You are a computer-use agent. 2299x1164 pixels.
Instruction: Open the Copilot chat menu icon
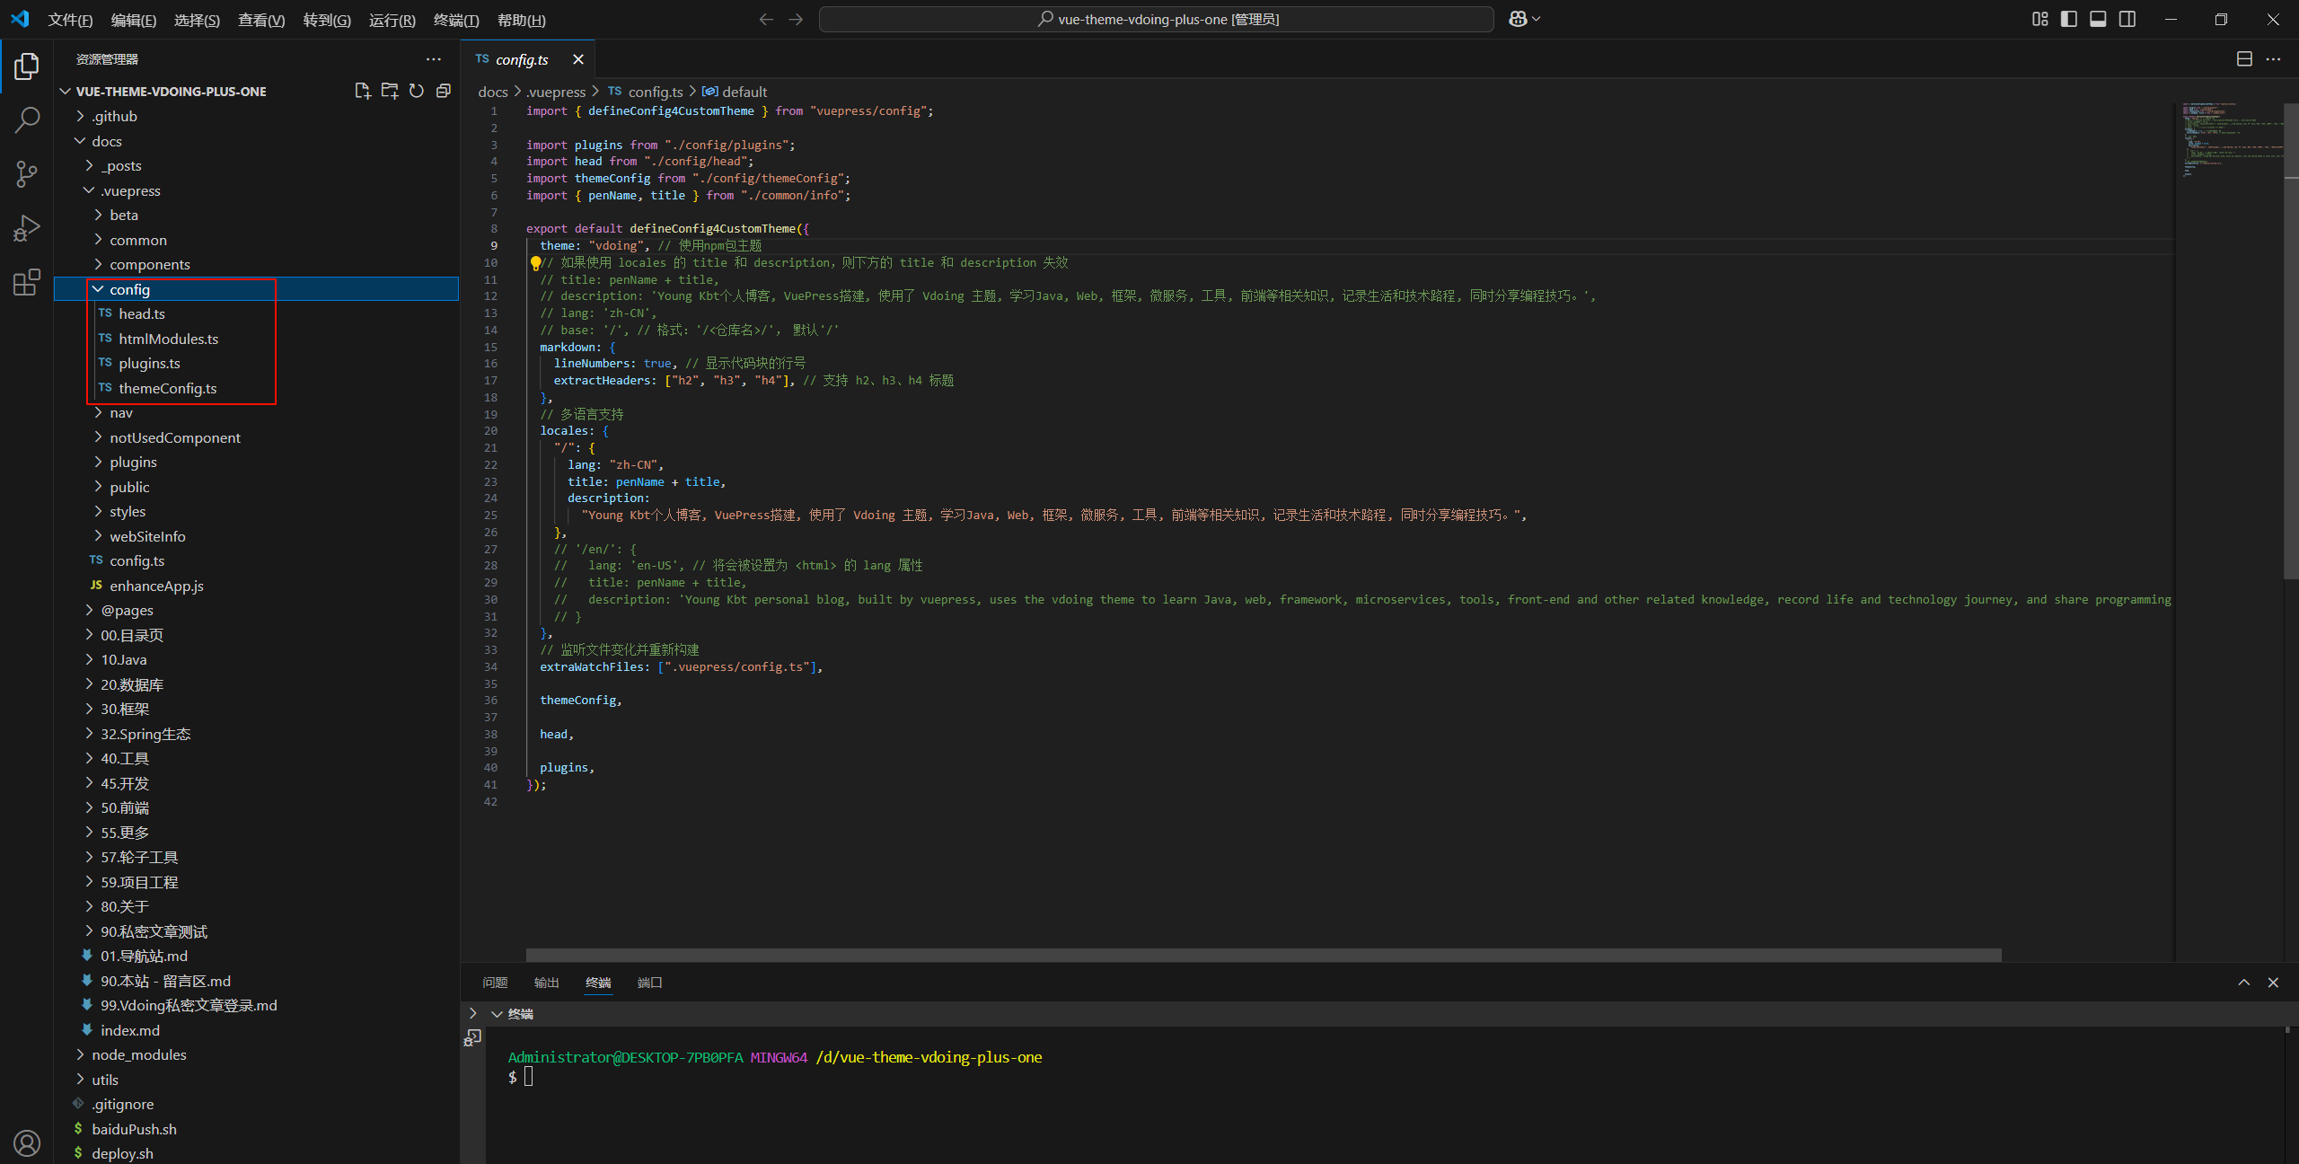pos(1524,19)
